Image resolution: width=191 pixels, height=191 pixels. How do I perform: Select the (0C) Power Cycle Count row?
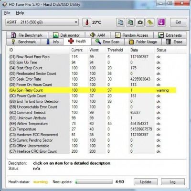tap(92, 96)
